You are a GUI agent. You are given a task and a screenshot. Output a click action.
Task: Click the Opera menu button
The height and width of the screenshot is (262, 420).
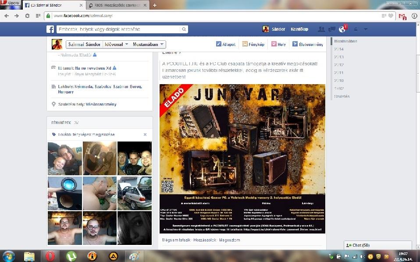click(x=10, y=3)
